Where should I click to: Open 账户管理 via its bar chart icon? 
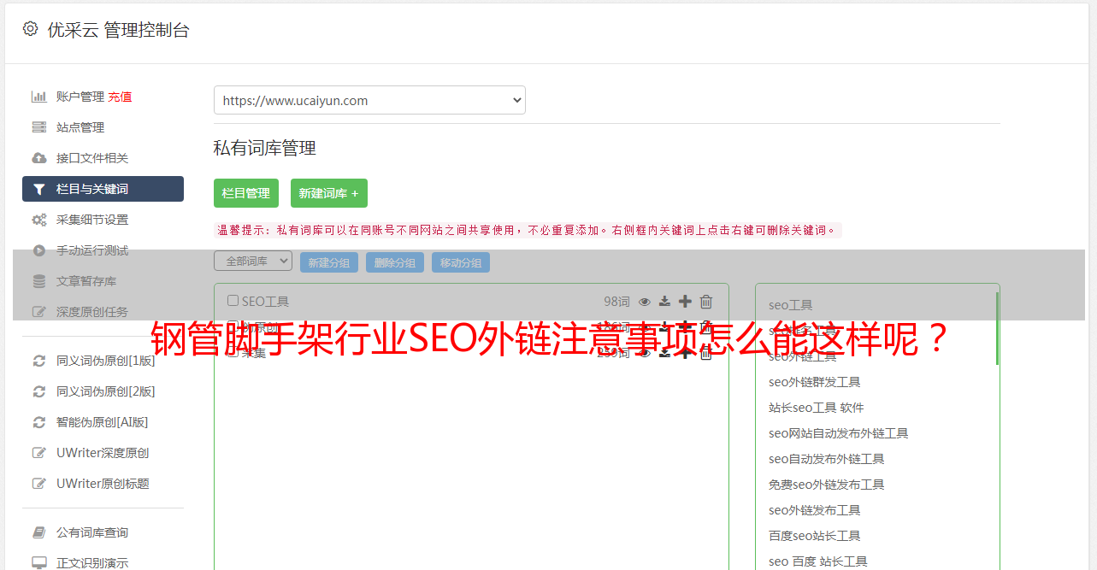pos(39,97)
